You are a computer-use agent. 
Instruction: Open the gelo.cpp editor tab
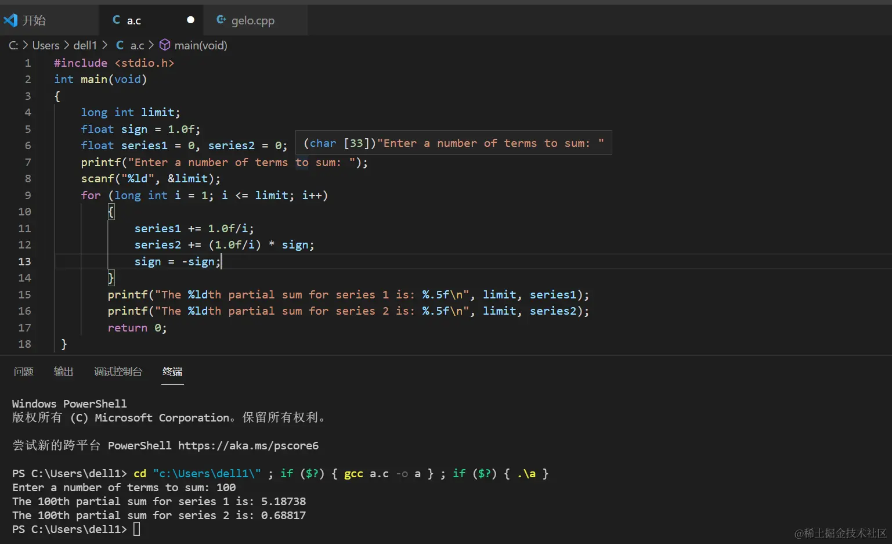click(255, 20)
